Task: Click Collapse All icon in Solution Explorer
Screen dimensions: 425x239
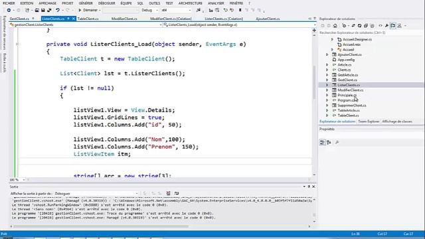Action: 366,26
